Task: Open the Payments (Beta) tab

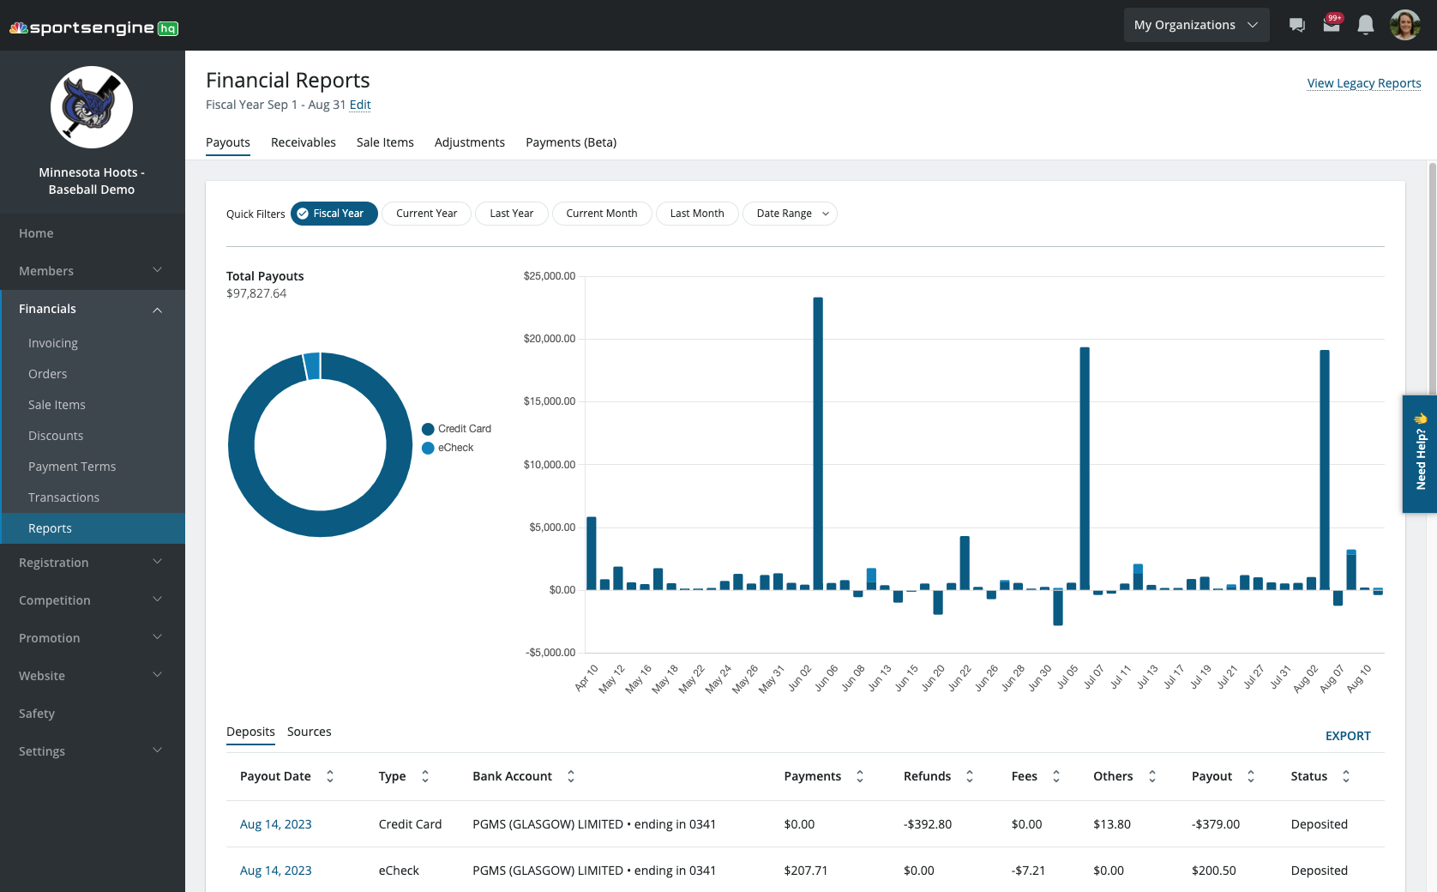Action: 570,142
